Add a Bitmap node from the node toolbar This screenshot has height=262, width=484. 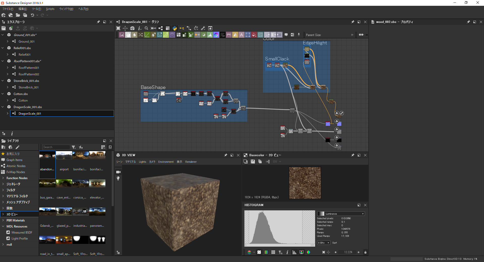tap(122, 35)
